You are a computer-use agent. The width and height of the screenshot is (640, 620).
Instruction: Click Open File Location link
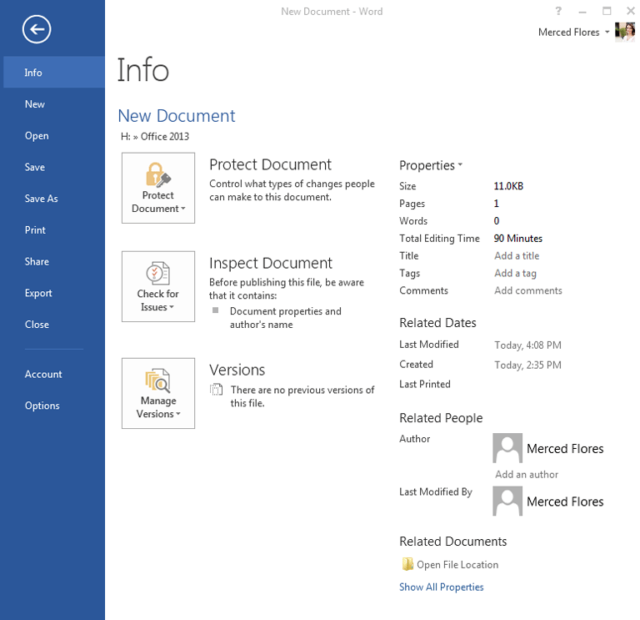tap(457, 565)
